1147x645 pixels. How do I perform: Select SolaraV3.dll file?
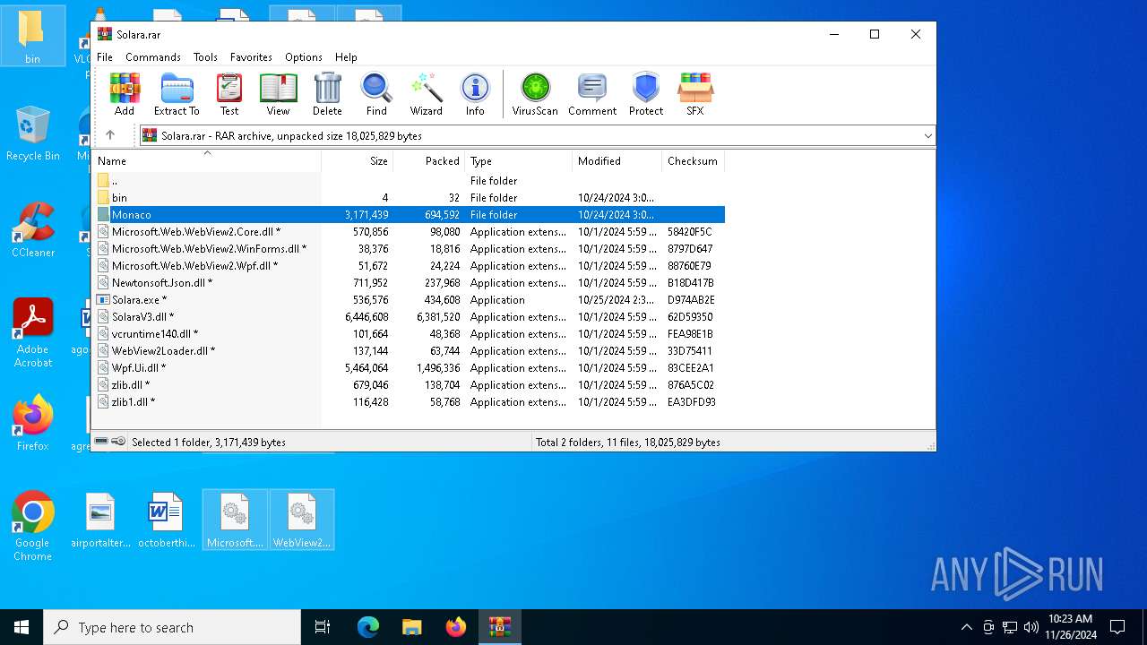409,317
